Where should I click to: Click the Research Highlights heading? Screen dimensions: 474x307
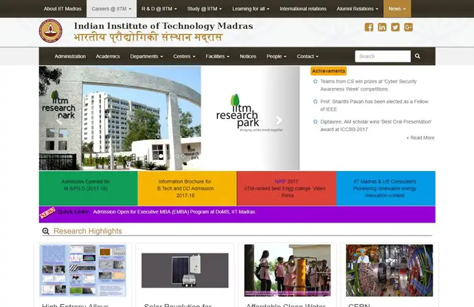pyautogui.click(x=88, y=231)
